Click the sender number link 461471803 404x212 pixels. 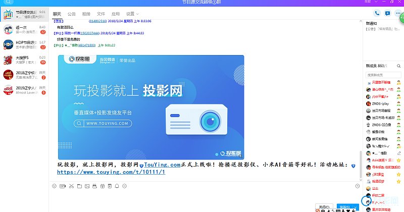point(87,45)
